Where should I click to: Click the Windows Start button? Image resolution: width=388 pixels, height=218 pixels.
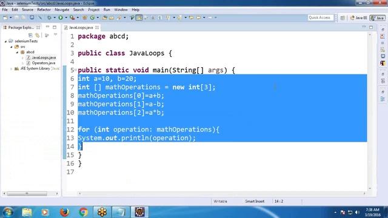(8, 212)
